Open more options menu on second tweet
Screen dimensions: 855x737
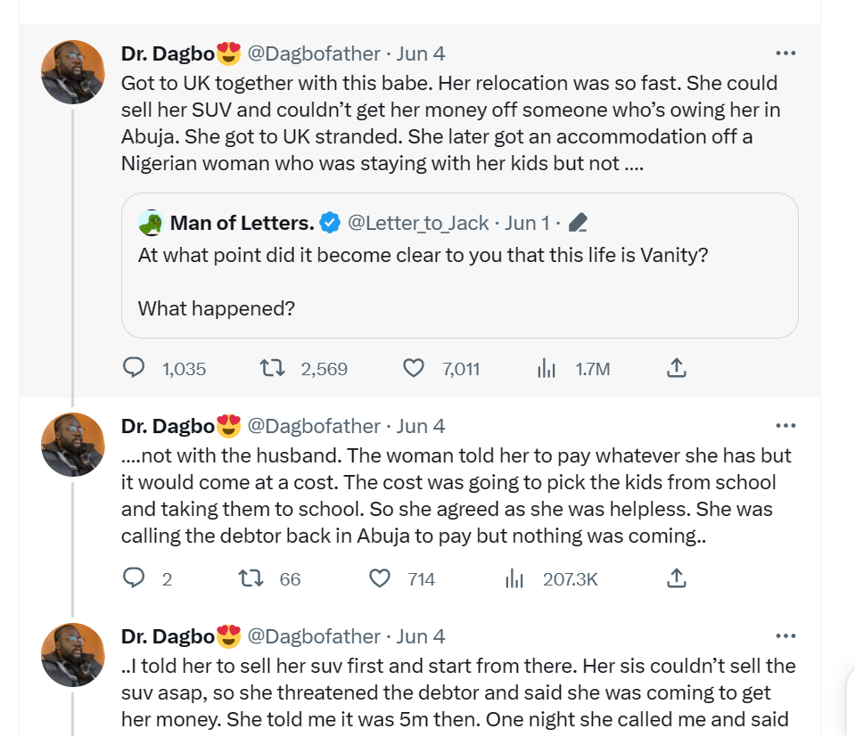point(785,425)
